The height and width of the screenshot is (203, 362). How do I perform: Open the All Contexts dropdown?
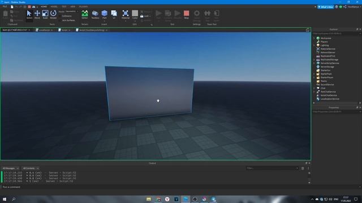31,168
